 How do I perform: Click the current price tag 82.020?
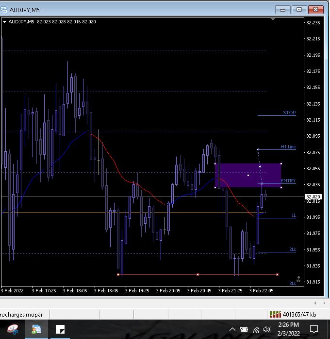(313, 197)
